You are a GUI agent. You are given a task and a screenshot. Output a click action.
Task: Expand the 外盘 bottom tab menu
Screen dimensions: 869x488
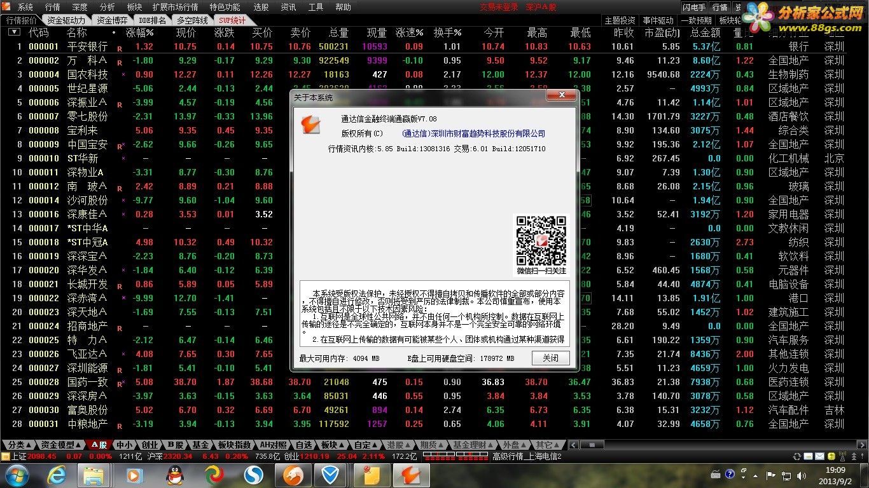coord(515,445)
